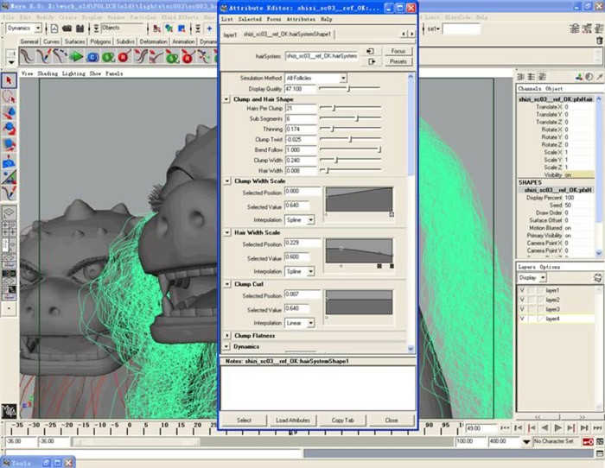Choose the Scale tool in toolbox
Image resolution: width=605 pixels, height=468 pixels.
coord(9,145)
